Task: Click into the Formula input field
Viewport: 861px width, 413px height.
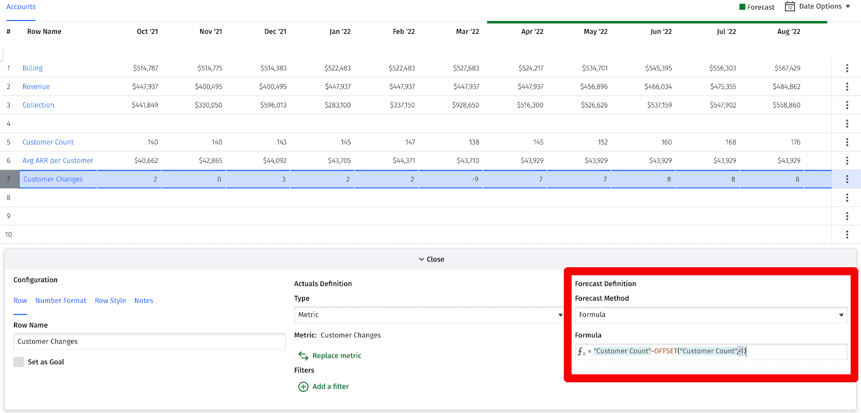Action: (711, 351)
